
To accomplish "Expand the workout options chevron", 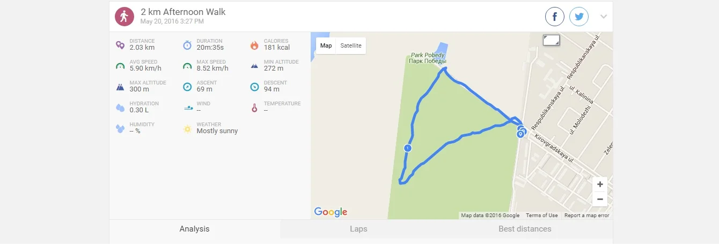I will click(604, 17).
